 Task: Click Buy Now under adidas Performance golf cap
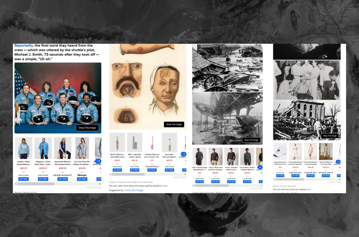tap(280, 176)
